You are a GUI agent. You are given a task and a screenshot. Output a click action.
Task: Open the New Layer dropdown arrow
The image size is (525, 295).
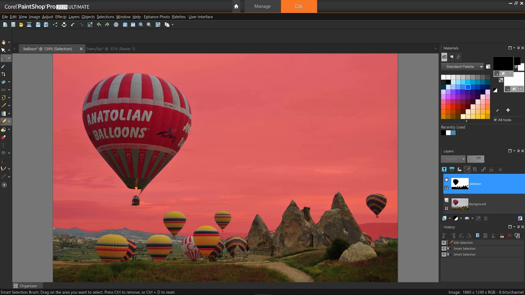pyautogui.click(x=450, y=218)
